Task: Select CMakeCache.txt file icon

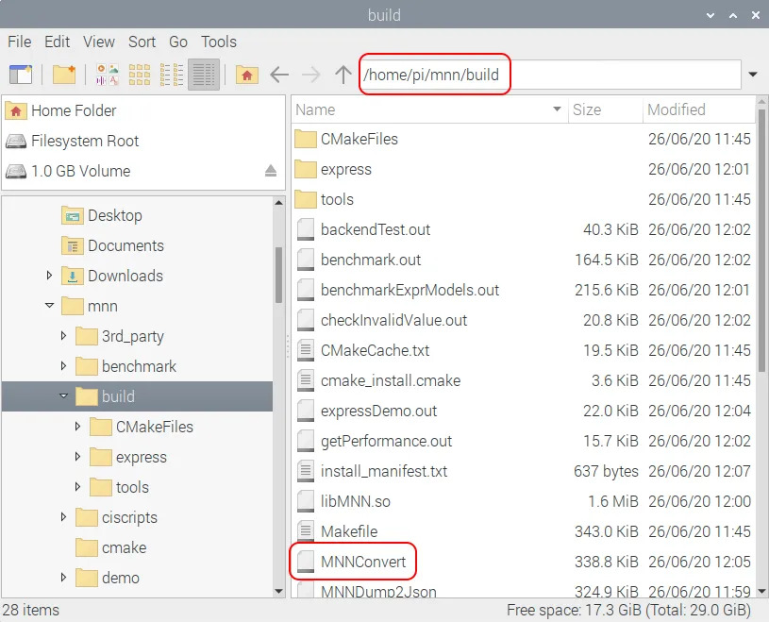Action: [x=305, y=350]
